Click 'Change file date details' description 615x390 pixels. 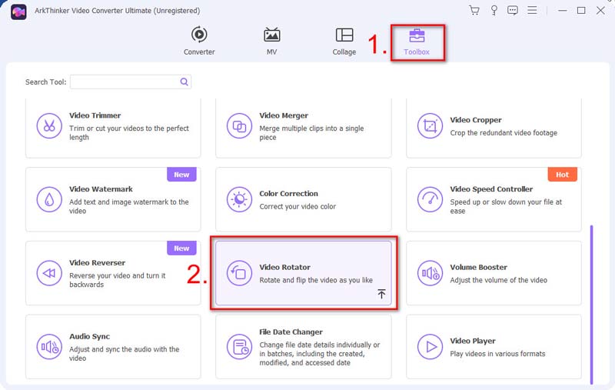pyautogui.click(x=320, y=354)
